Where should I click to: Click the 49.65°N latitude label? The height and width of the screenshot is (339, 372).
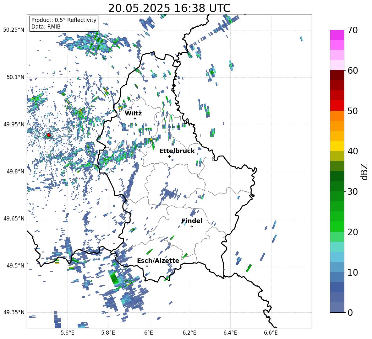coord(14,219)
